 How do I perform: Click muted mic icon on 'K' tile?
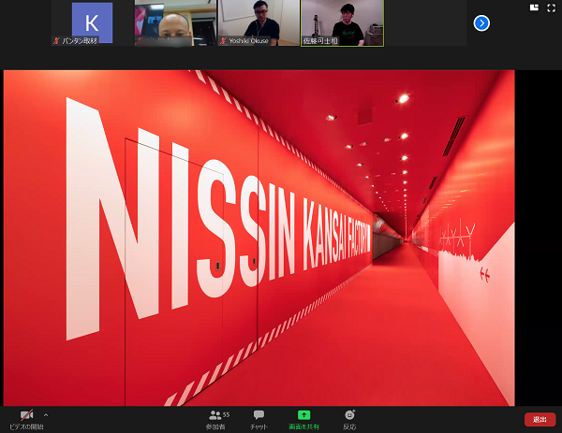[57, 41]
